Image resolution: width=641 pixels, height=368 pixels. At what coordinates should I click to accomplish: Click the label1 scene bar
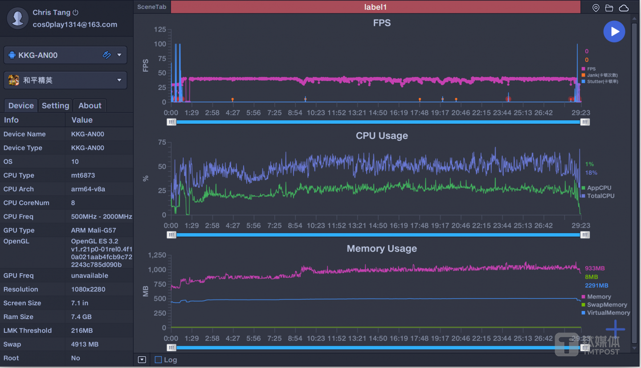coord(376,7)
